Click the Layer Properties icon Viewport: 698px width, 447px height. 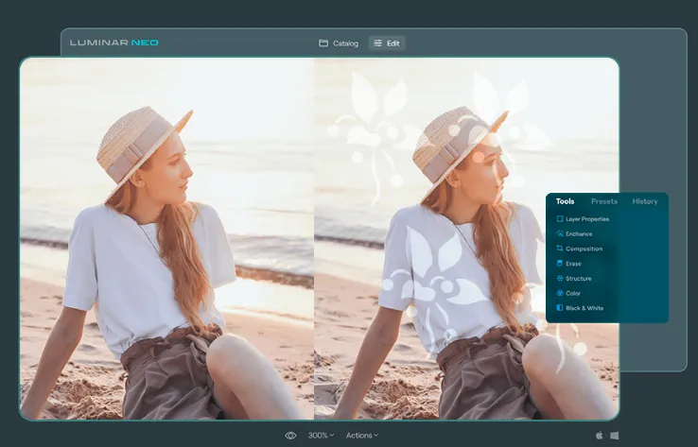coord(560,219)
